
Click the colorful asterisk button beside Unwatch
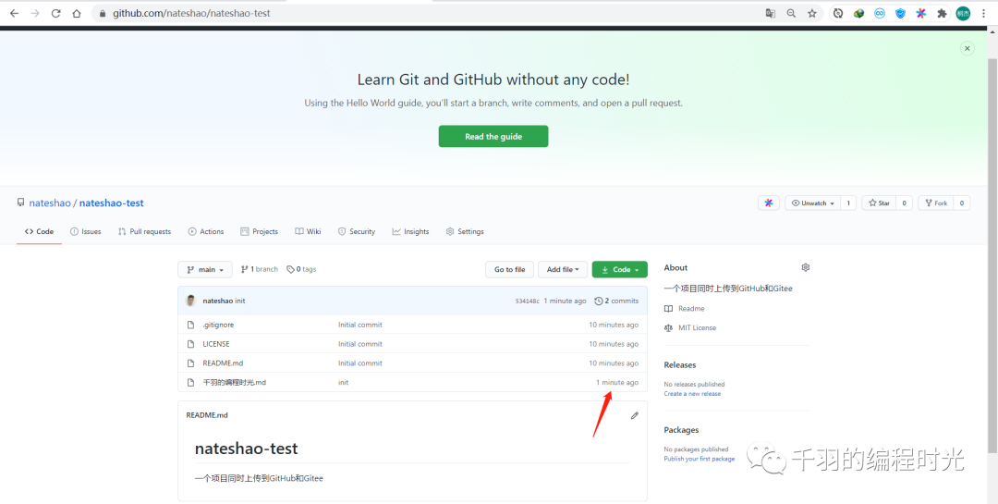(768, 203)
